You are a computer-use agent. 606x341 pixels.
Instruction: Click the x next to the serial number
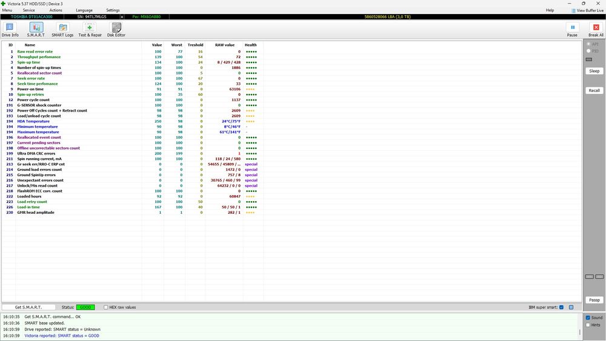122,17
